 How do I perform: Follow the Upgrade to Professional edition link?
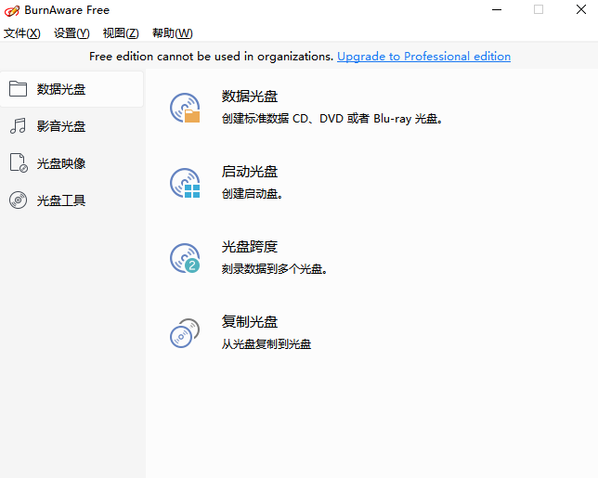coord(423,57)
